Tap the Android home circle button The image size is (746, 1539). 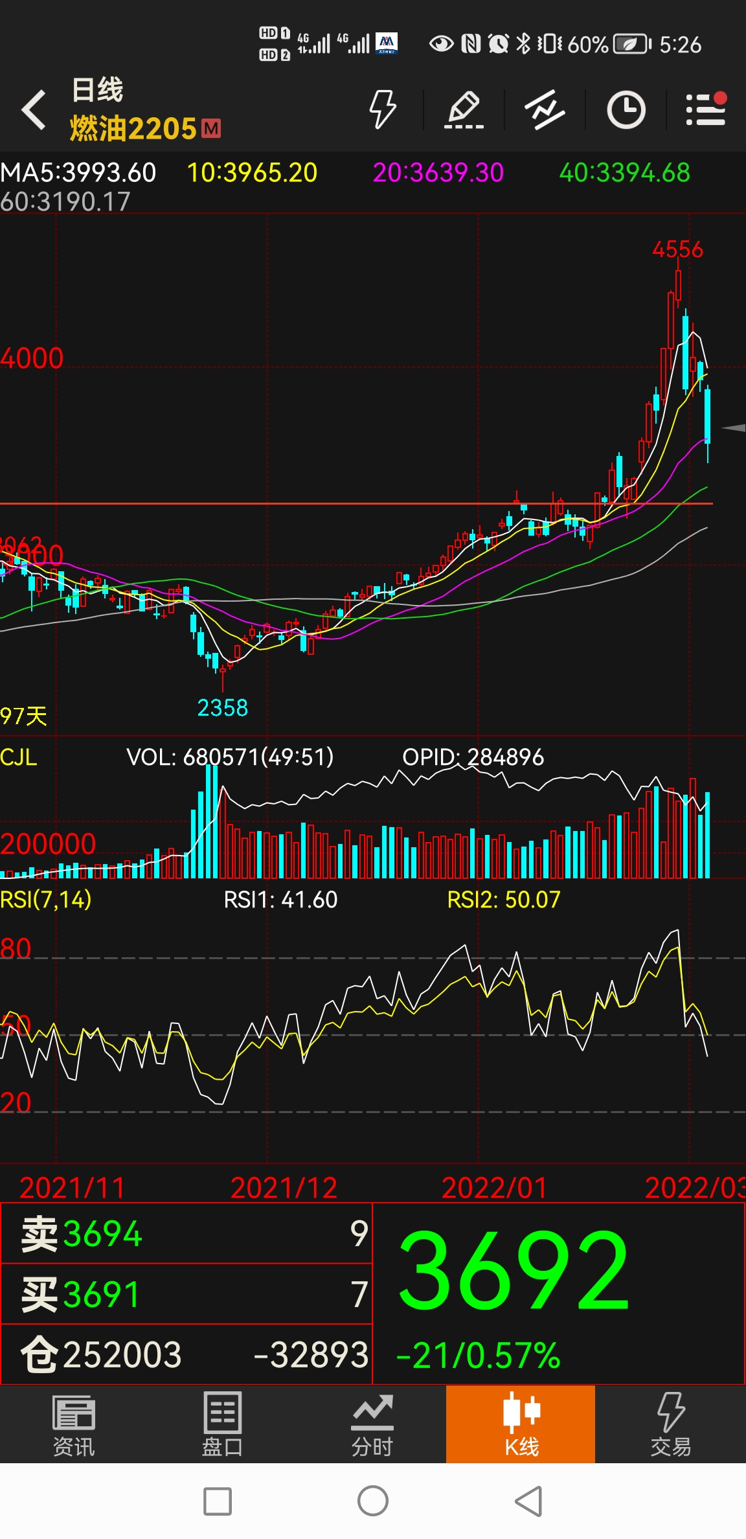373,1501
